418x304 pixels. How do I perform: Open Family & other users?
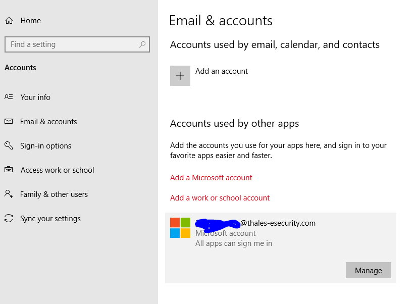point(54,194)
